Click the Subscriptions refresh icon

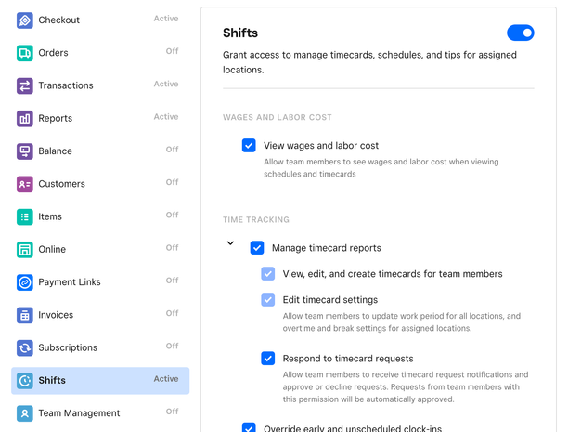point(25,347)
